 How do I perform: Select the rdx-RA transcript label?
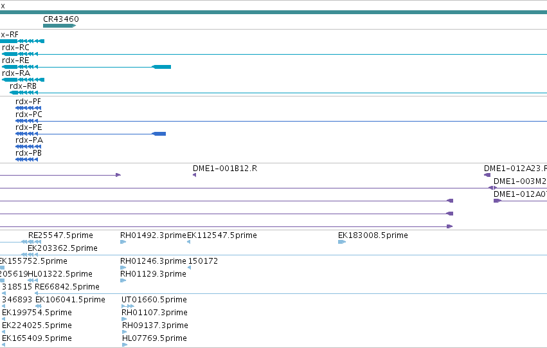tap(16, 73)
